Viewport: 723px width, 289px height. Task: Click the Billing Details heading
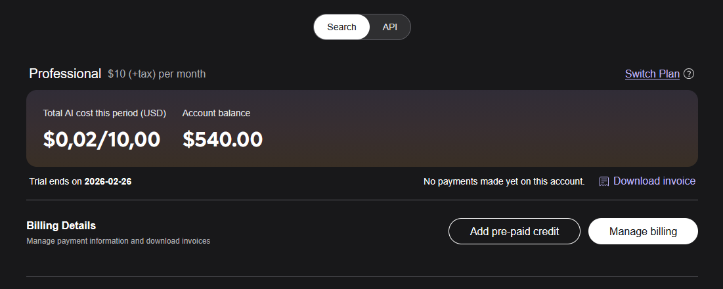(x=61, y=225)
